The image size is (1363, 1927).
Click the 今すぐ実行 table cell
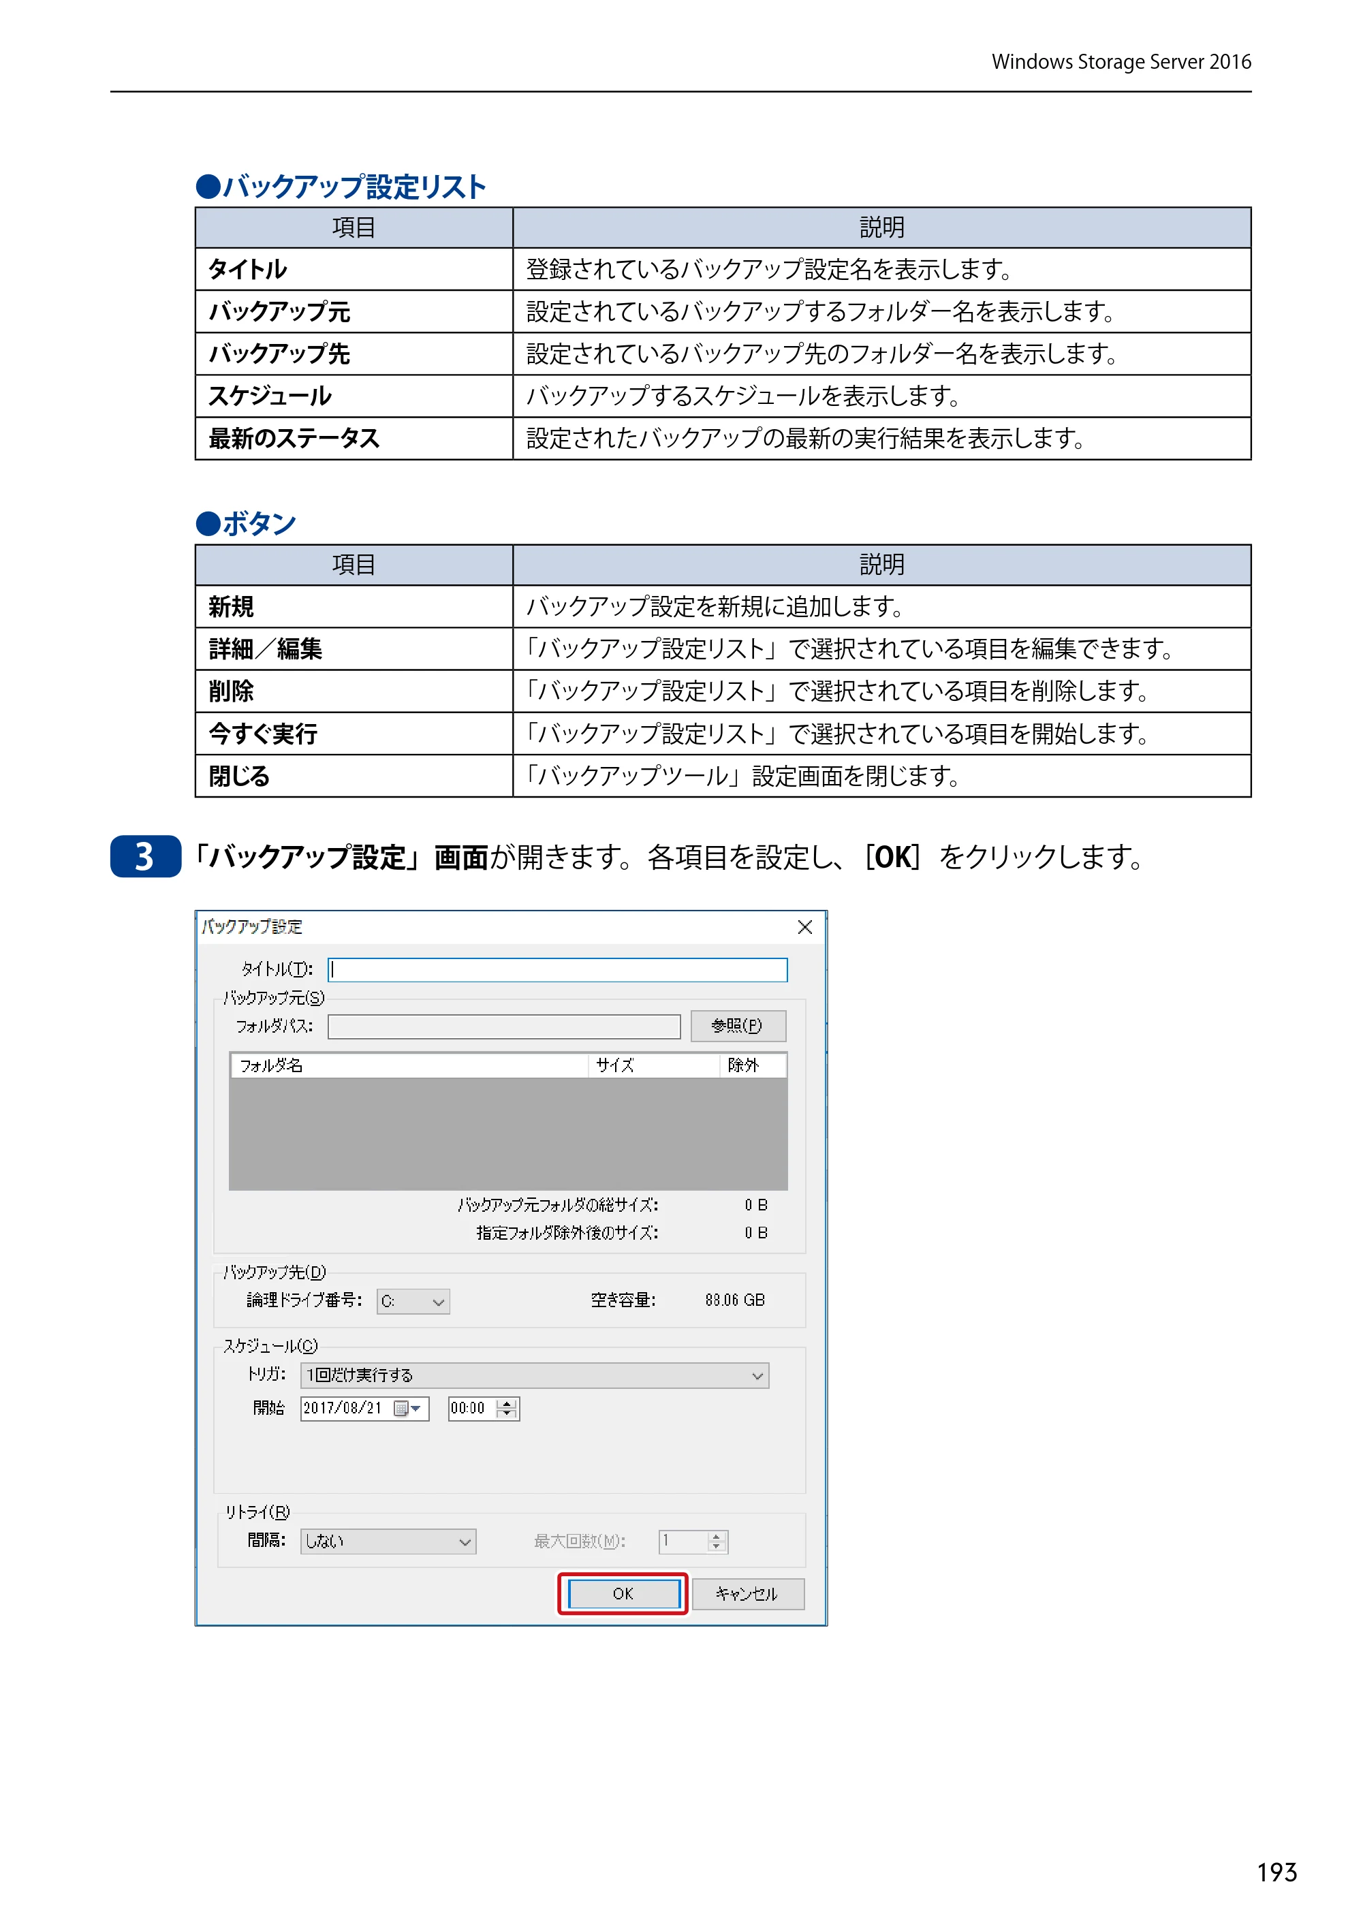354,734
